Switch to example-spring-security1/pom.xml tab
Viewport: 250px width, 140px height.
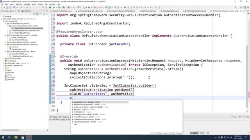[x=89, y=11]
